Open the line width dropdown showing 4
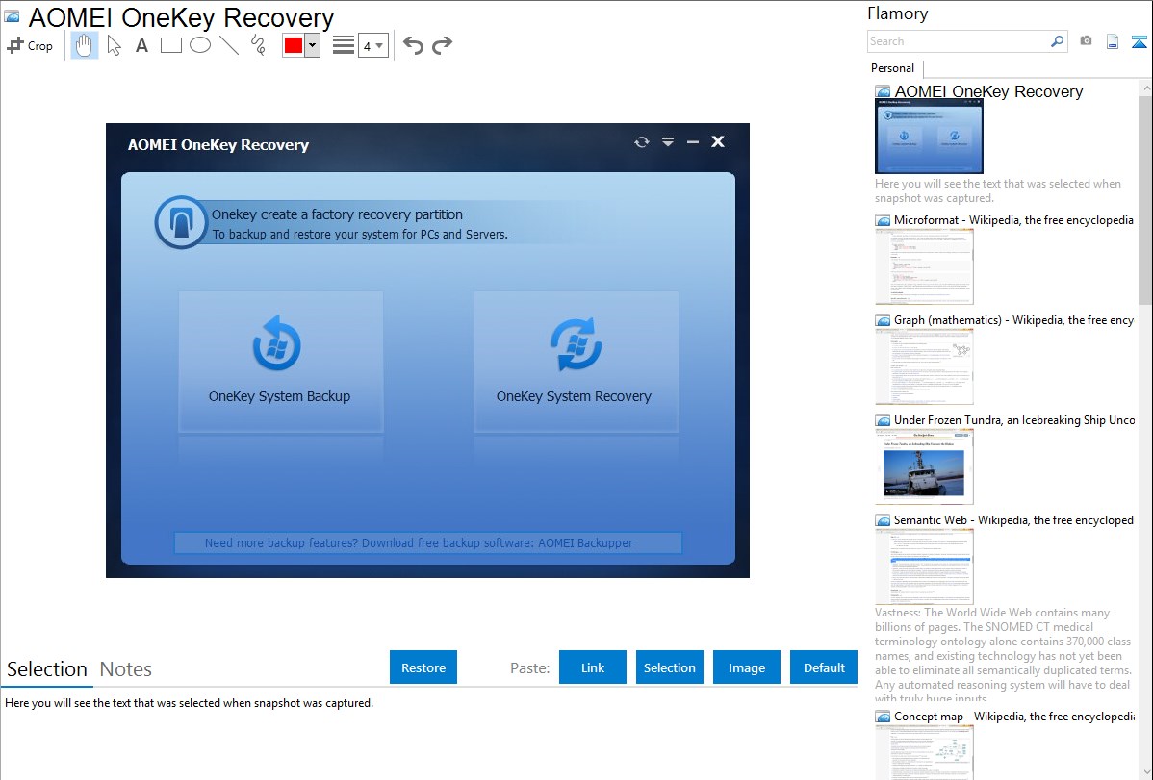Image resolution: width=1153 pixels, height=780 pixels. (x=373, y=45)
